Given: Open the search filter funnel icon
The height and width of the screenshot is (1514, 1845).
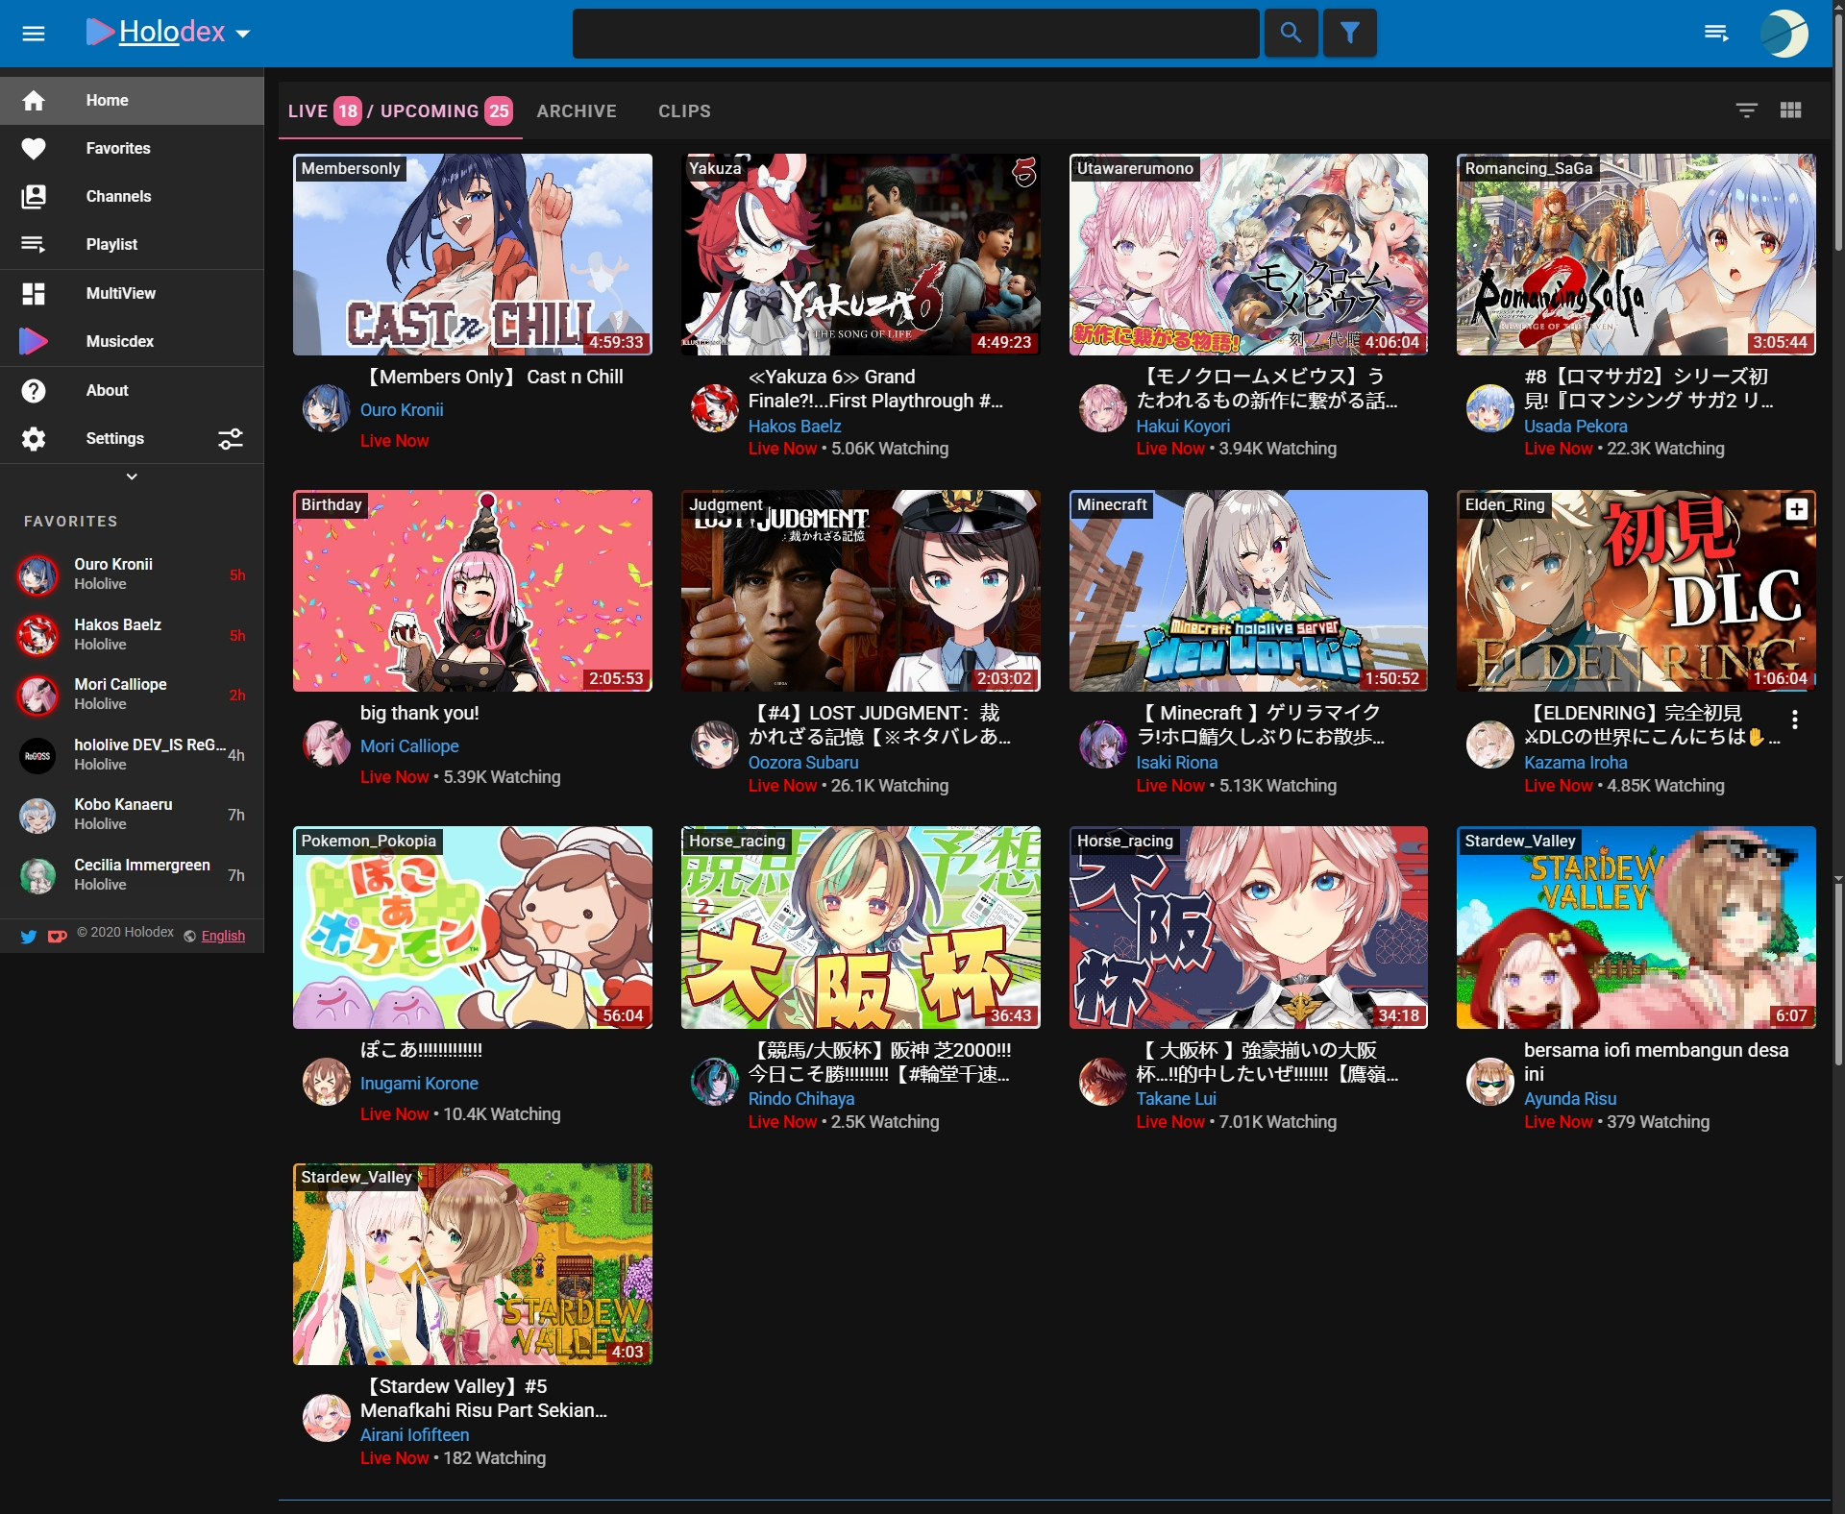Looking at the screenshot, I should [1349, 33].
